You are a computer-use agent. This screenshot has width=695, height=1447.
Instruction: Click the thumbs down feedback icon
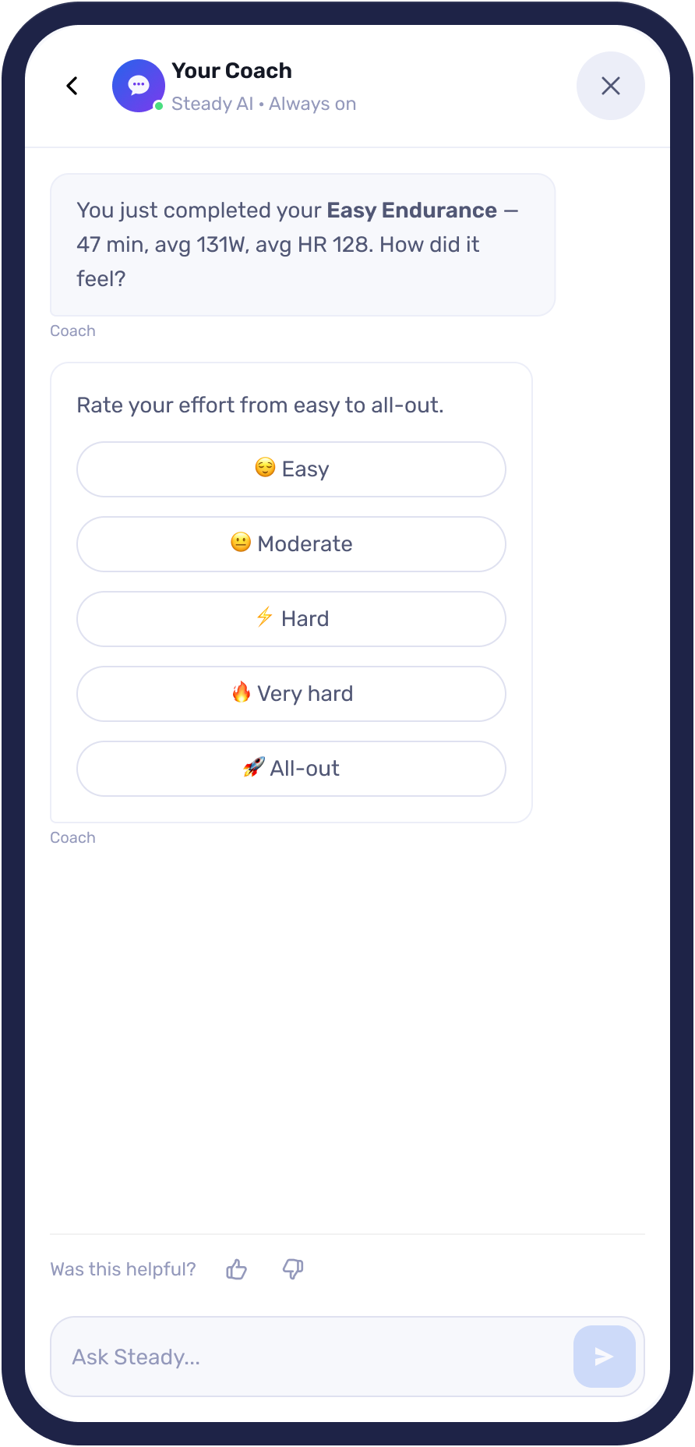pyautogui.click(x=292, y=1269)
